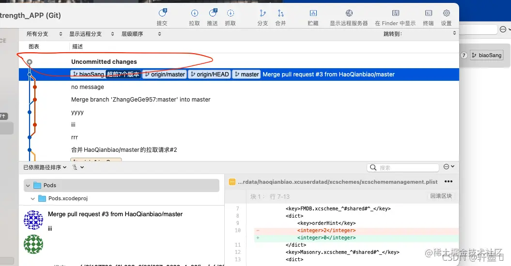Open the Hierarchy order (层级顺序) dropdown
Viewport: 511px width, 266px height.
[141, 34]
